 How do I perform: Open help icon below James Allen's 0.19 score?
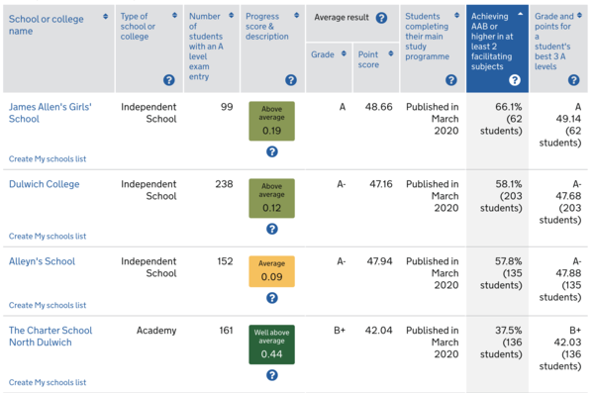(x=272, y=151)
